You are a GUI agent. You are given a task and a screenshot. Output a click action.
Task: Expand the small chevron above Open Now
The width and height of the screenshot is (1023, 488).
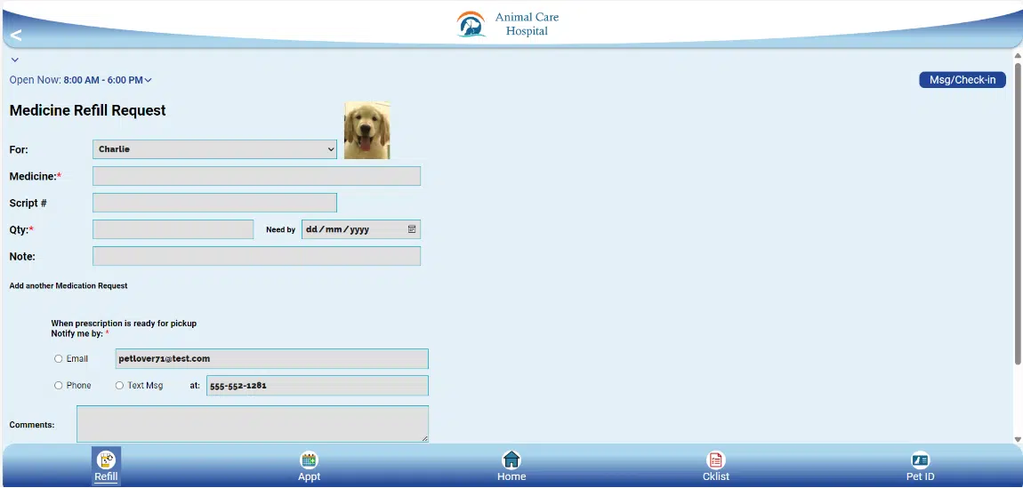coord(15,60)
